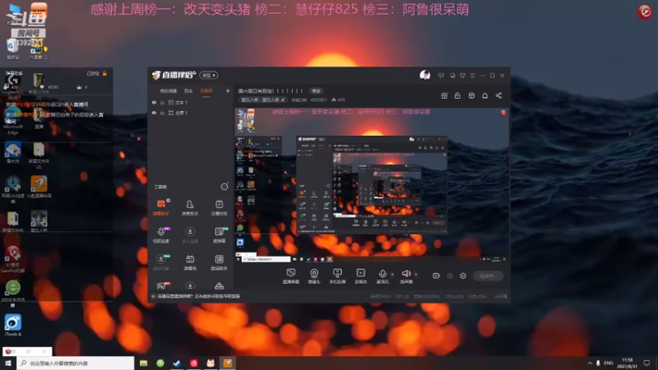The width and height of the screenshot is (658, 370).
Task: Open the car-shaped tool in the toolbox's bottom row
Action: click(219, 286)
